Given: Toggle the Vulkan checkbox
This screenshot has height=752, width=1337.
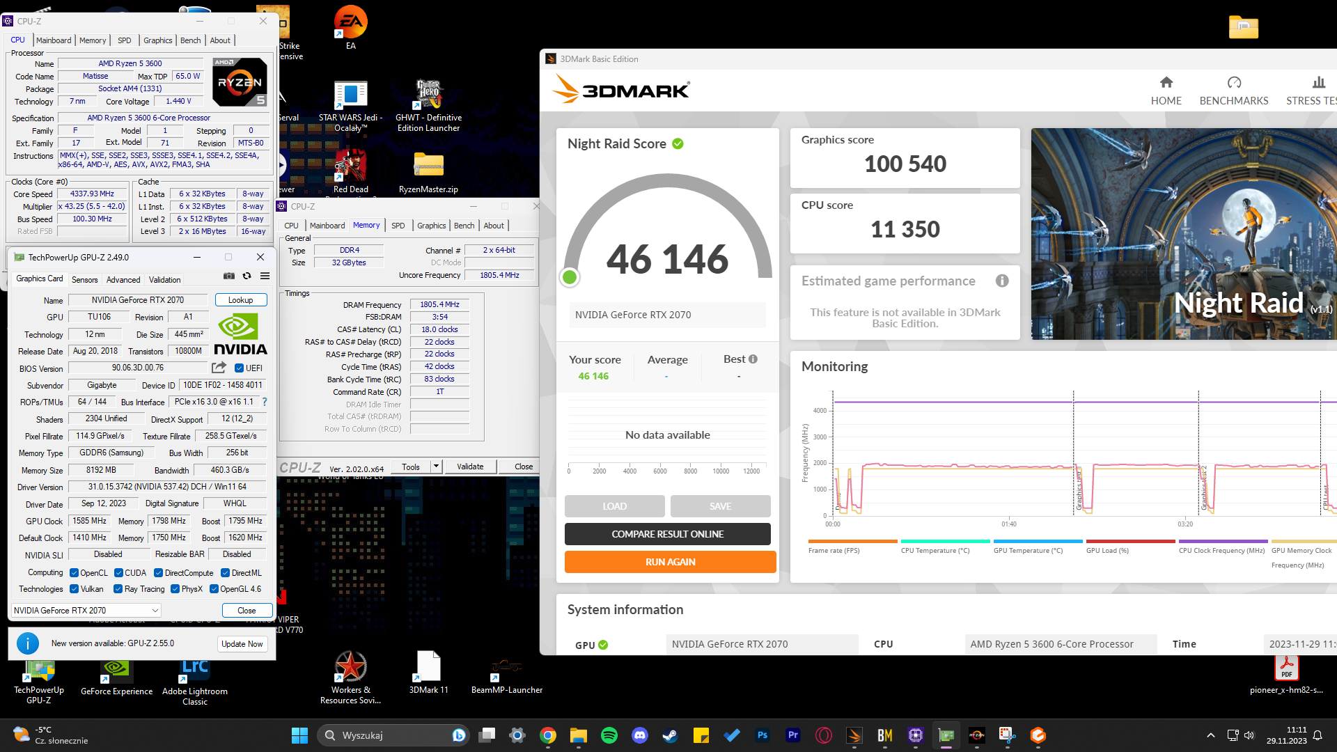Looking at the screenshot, I should tap(74, 589).
